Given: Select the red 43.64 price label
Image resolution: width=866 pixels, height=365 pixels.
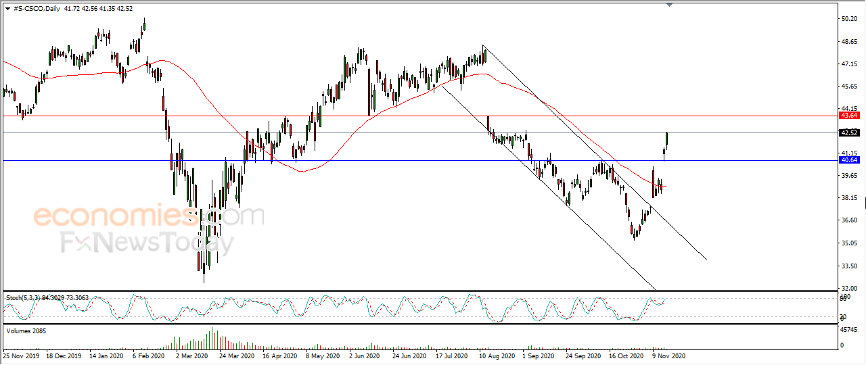Looking at the screenshot, I should point(849,116).
